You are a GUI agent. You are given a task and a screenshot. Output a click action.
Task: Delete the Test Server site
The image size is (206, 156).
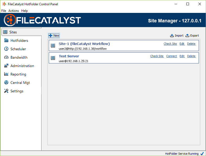(x=191, y=56)
